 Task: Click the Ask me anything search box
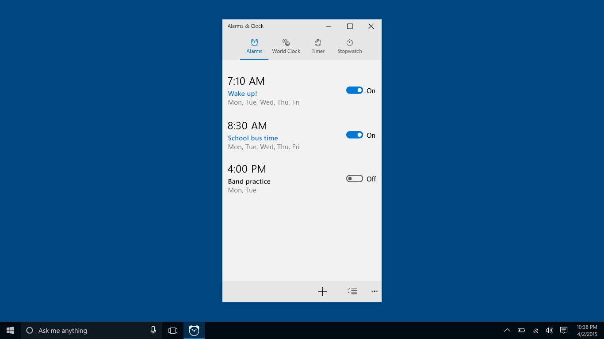coord(80,330)
